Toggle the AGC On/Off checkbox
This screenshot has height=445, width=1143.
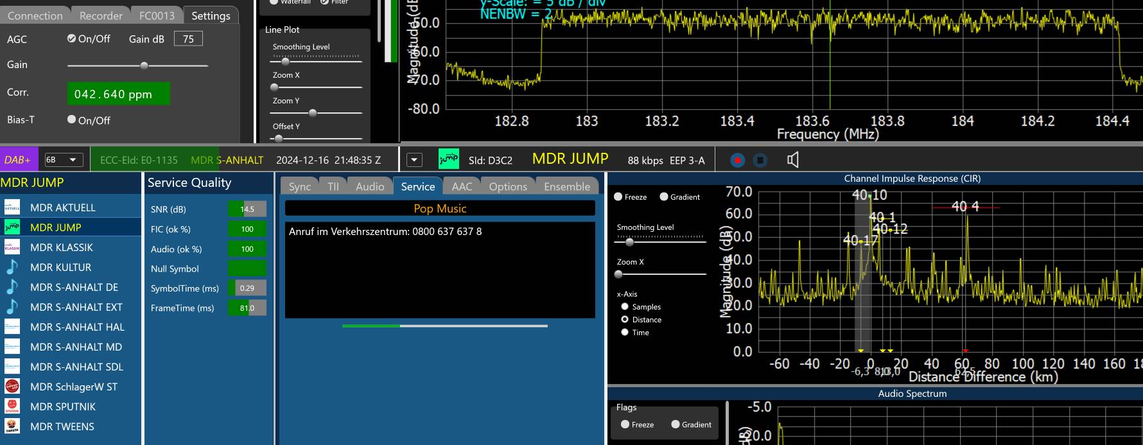(72, 39)
